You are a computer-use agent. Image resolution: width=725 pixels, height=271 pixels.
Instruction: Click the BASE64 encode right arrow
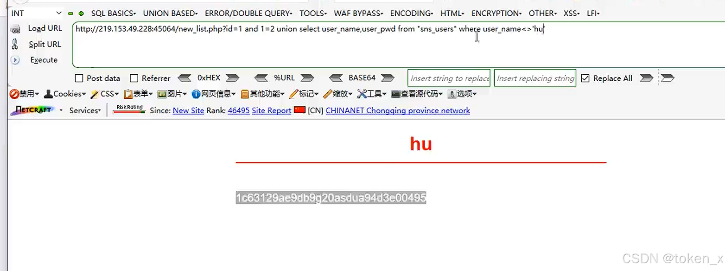point(388,78)
